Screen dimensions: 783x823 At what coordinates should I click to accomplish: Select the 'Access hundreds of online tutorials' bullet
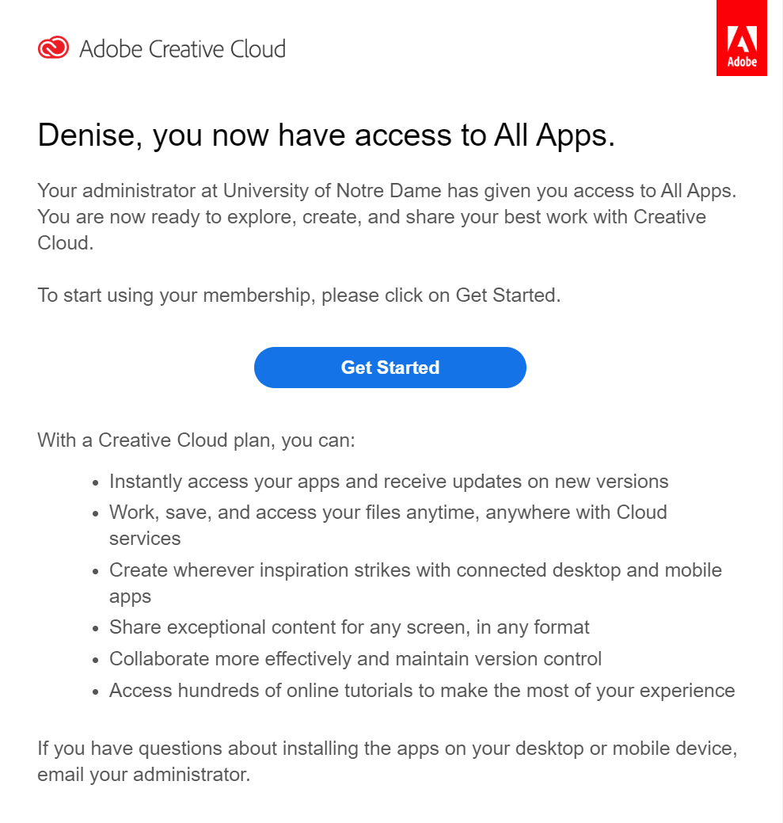tap(422, 690)
